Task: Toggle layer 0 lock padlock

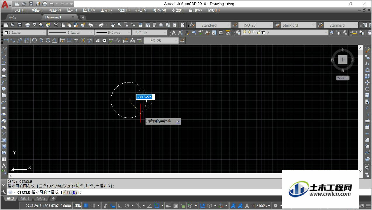Action: pos(259,32)
